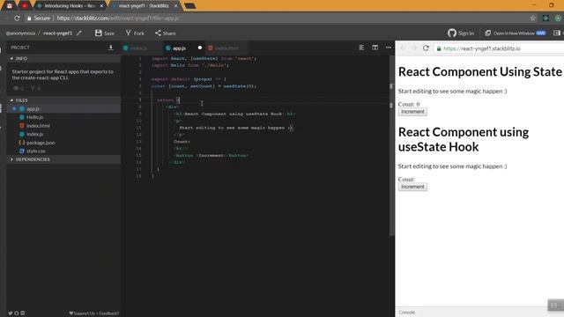The height and width of the screenshot is (317, 564).
Task: Go forward in preview pane
Action: 414,48
